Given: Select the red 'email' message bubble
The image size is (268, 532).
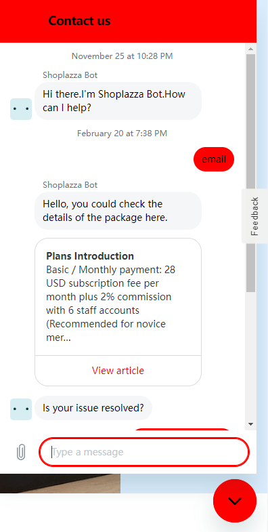Looking at the screenshot, I should 214,159.
